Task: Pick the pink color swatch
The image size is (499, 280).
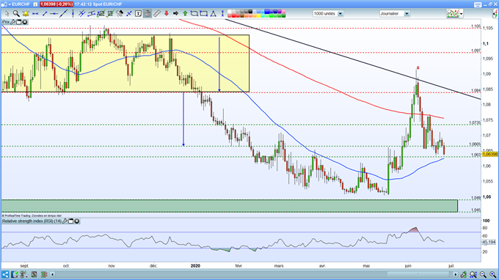Action: 284,12
